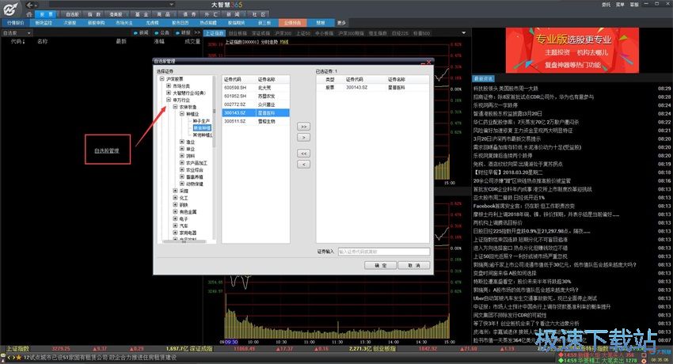673x364 pixels.
Task: Open the 新闻 top menu tab
Action: coord(233,14)
